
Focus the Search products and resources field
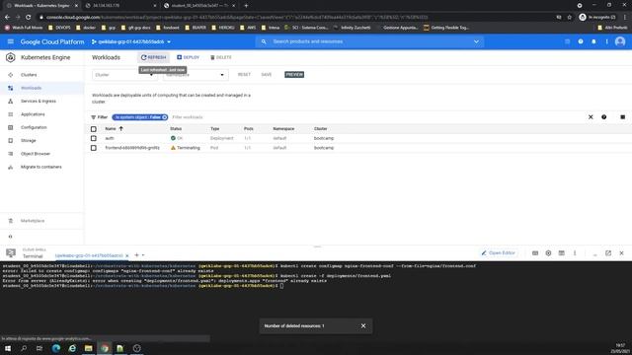pyautogui.click(x=368, y=41)
